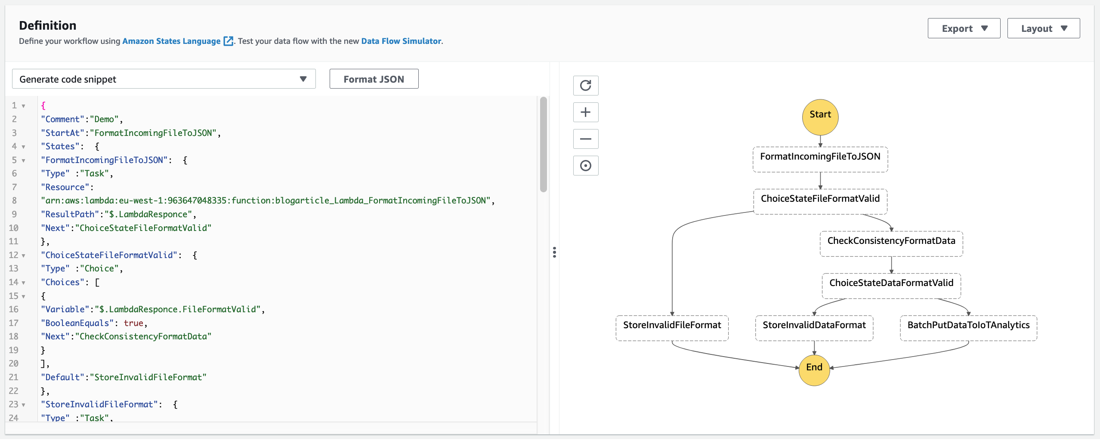Collapse the FormatIncomingFileToJSON state on line 5
This screenshot has height=440, width=1100.
coord(23,160)
